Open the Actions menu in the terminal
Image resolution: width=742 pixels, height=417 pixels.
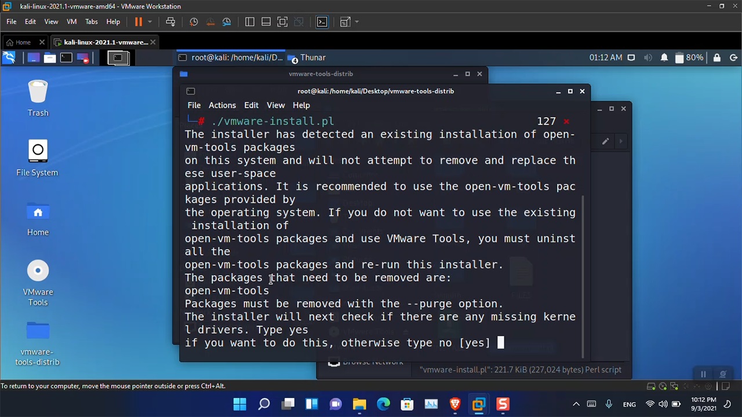click(222, 105)
